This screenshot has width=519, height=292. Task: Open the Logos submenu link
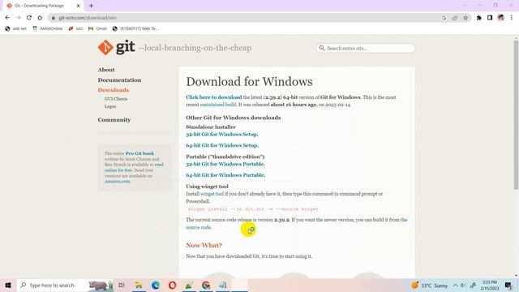click(x=110, y=106)
